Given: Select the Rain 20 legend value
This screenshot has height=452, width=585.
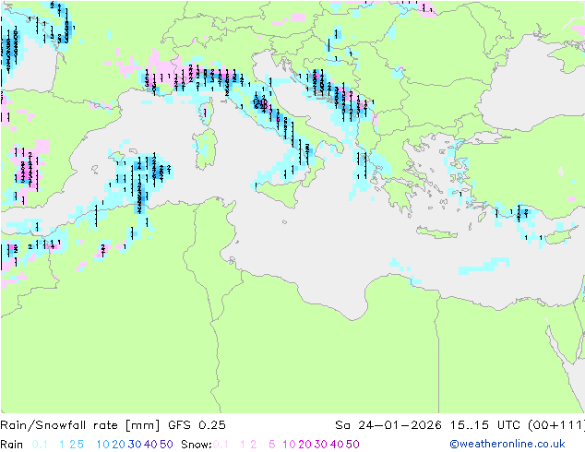Looking at the screenshot, I should tap(118, 445).
